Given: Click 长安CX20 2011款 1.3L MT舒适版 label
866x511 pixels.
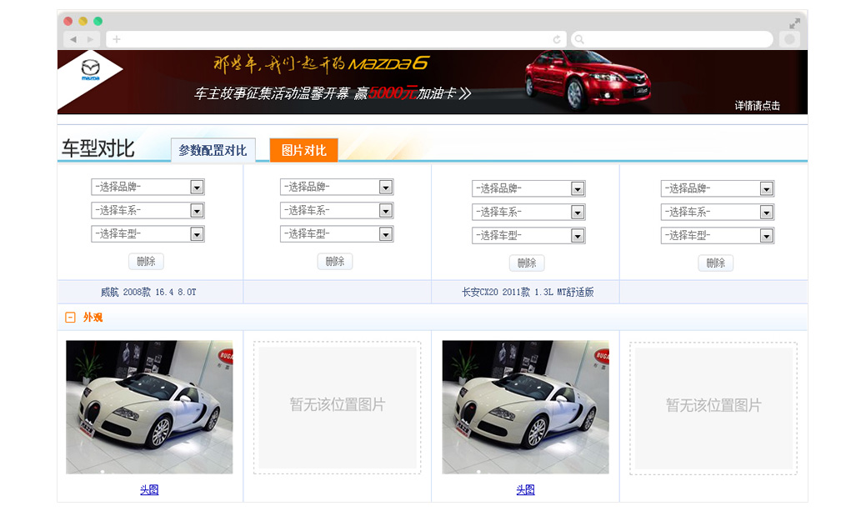Looking at the screenshot, I should click(528, 293).
